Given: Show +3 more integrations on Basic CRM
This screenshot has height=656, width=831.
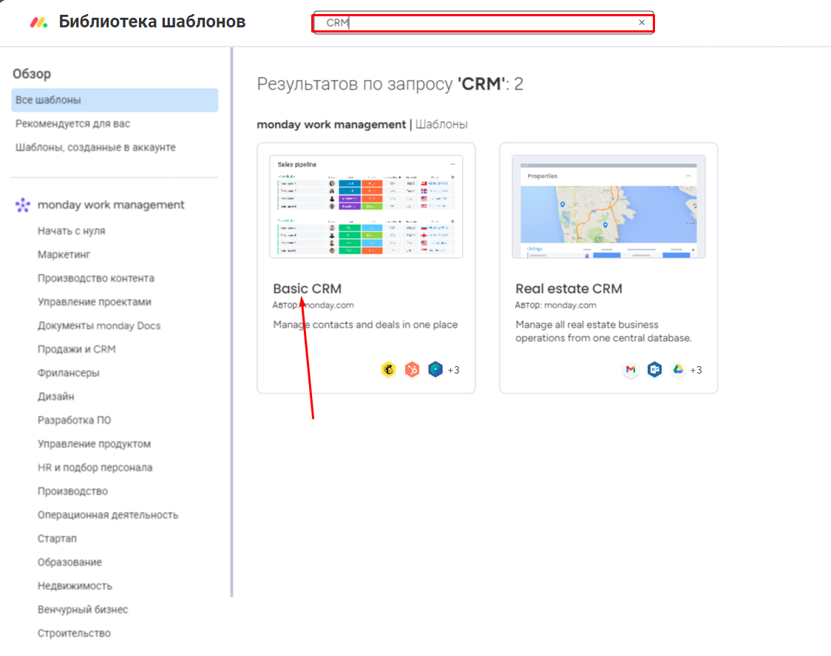Looking at the screenshot, I should [453, 370].
